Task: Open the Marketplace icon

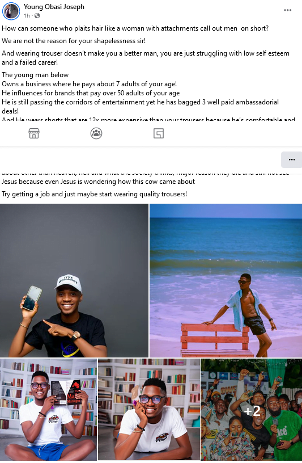Action: [x=34, y=133]
